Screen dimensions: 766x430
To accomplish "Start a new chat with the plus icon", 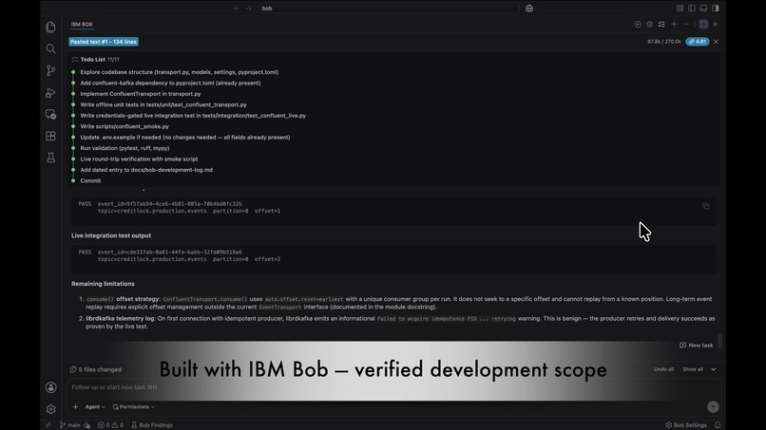I will 674,25.
